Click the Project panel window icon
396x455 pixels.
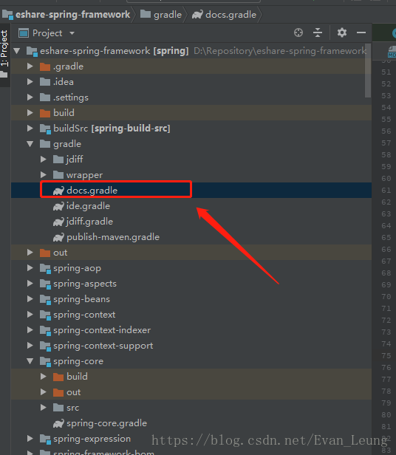click(x=23, y=33)
